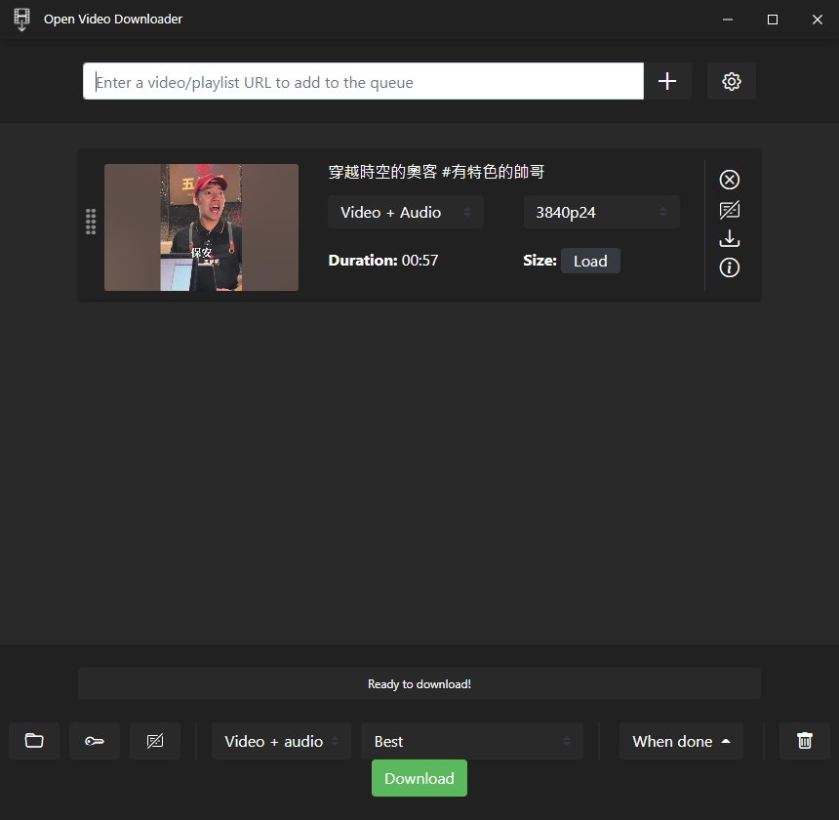Collapse the When done menu
The image size is (839, 820).
[681, 741]
